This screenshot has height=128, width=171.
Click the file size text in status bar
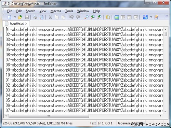point(38,123)
